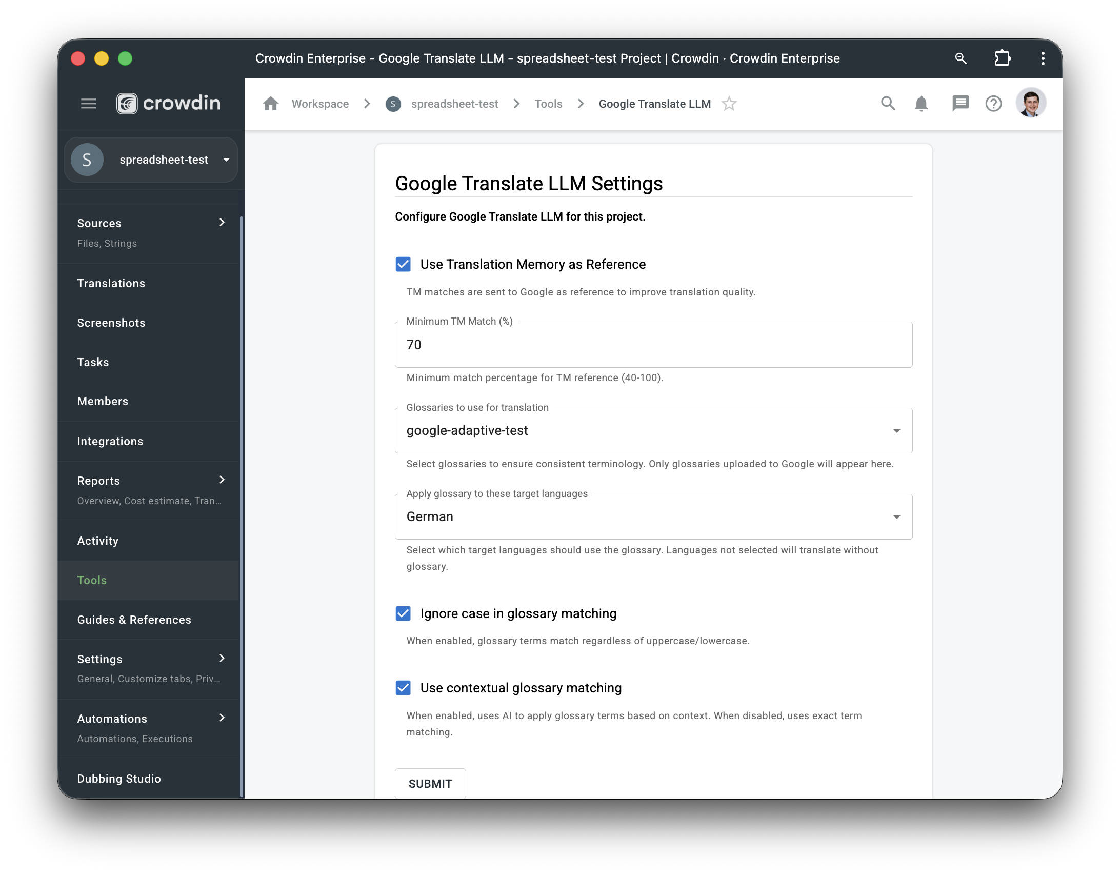This screenshot has width=1120, height=875.
Task: Go to the Workspace home icon
Action: (270, 104)
